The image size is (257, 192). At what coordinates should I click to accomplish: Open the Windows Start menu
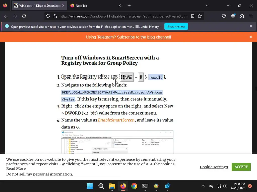pos(90,186)
